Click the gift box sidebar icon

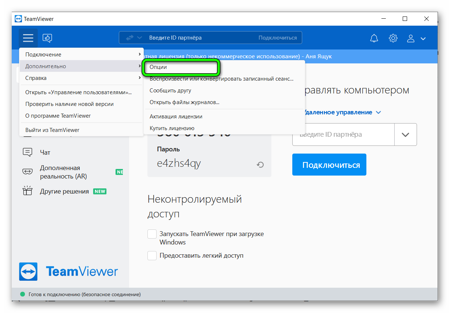pyautogui.click(x=28, y=191)
